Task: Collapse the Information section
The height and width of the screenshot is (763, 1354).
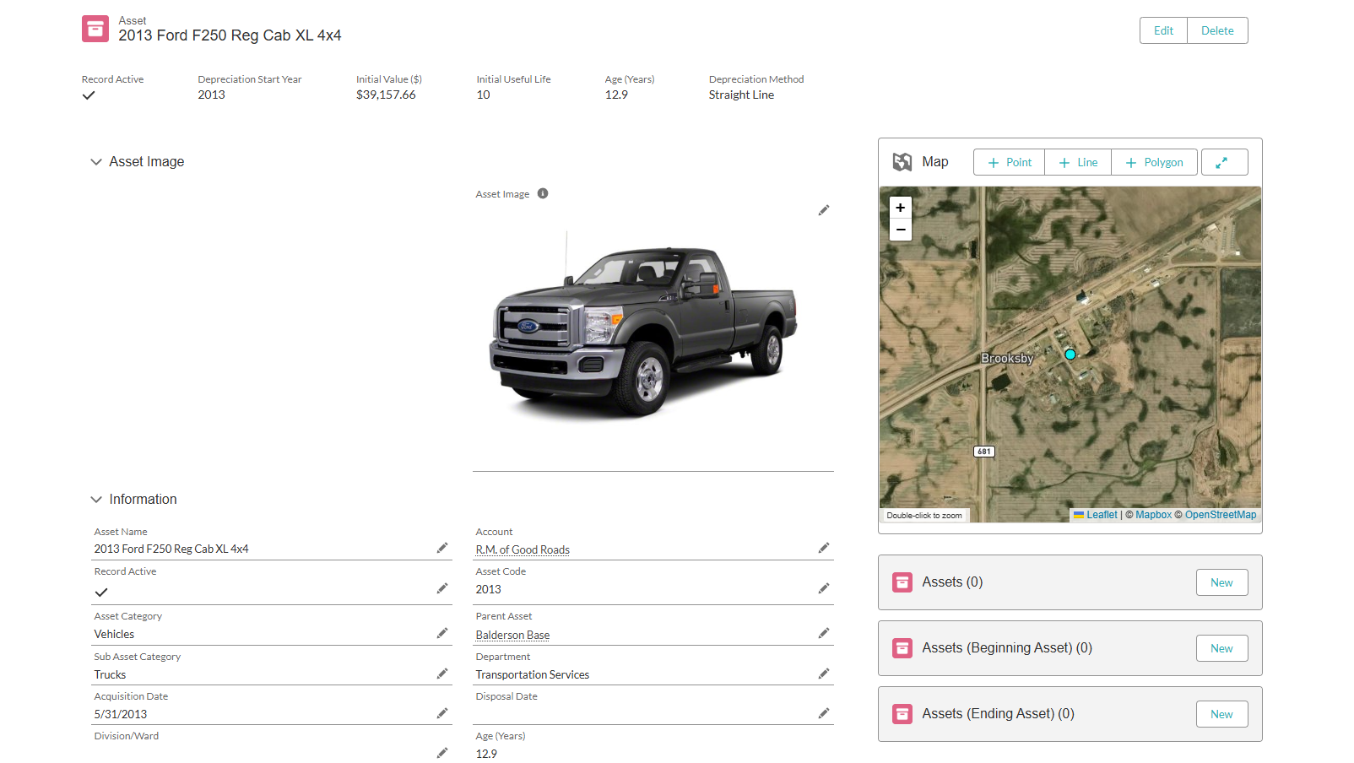Action: tap(96, 500)
